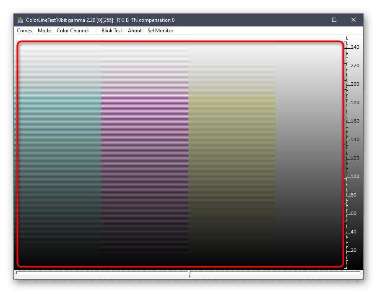Click the 180 scale label
Viewport: 377px width, 293px height.
[x=355, y=102]
